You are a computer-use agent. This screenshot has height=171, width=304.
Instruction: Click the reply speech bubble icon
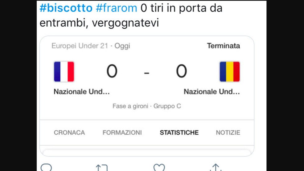click(46, 168)
